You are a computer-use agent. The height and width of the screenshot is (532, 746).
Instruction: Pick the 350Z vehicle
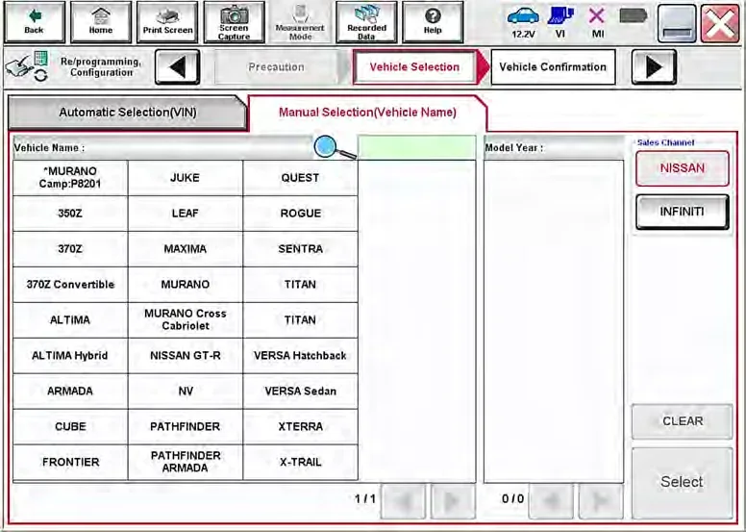[x=70, y=214]
